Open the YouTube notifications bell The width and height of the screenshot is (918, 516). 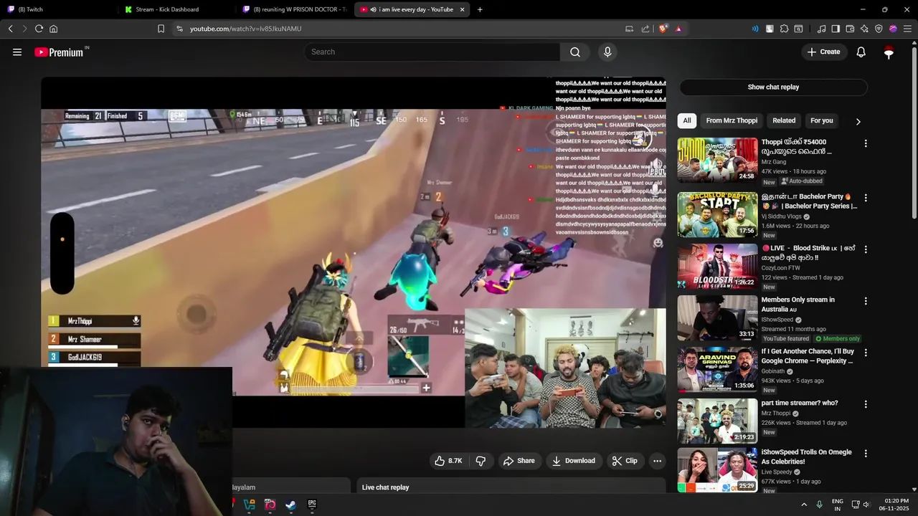click(861, 52)
